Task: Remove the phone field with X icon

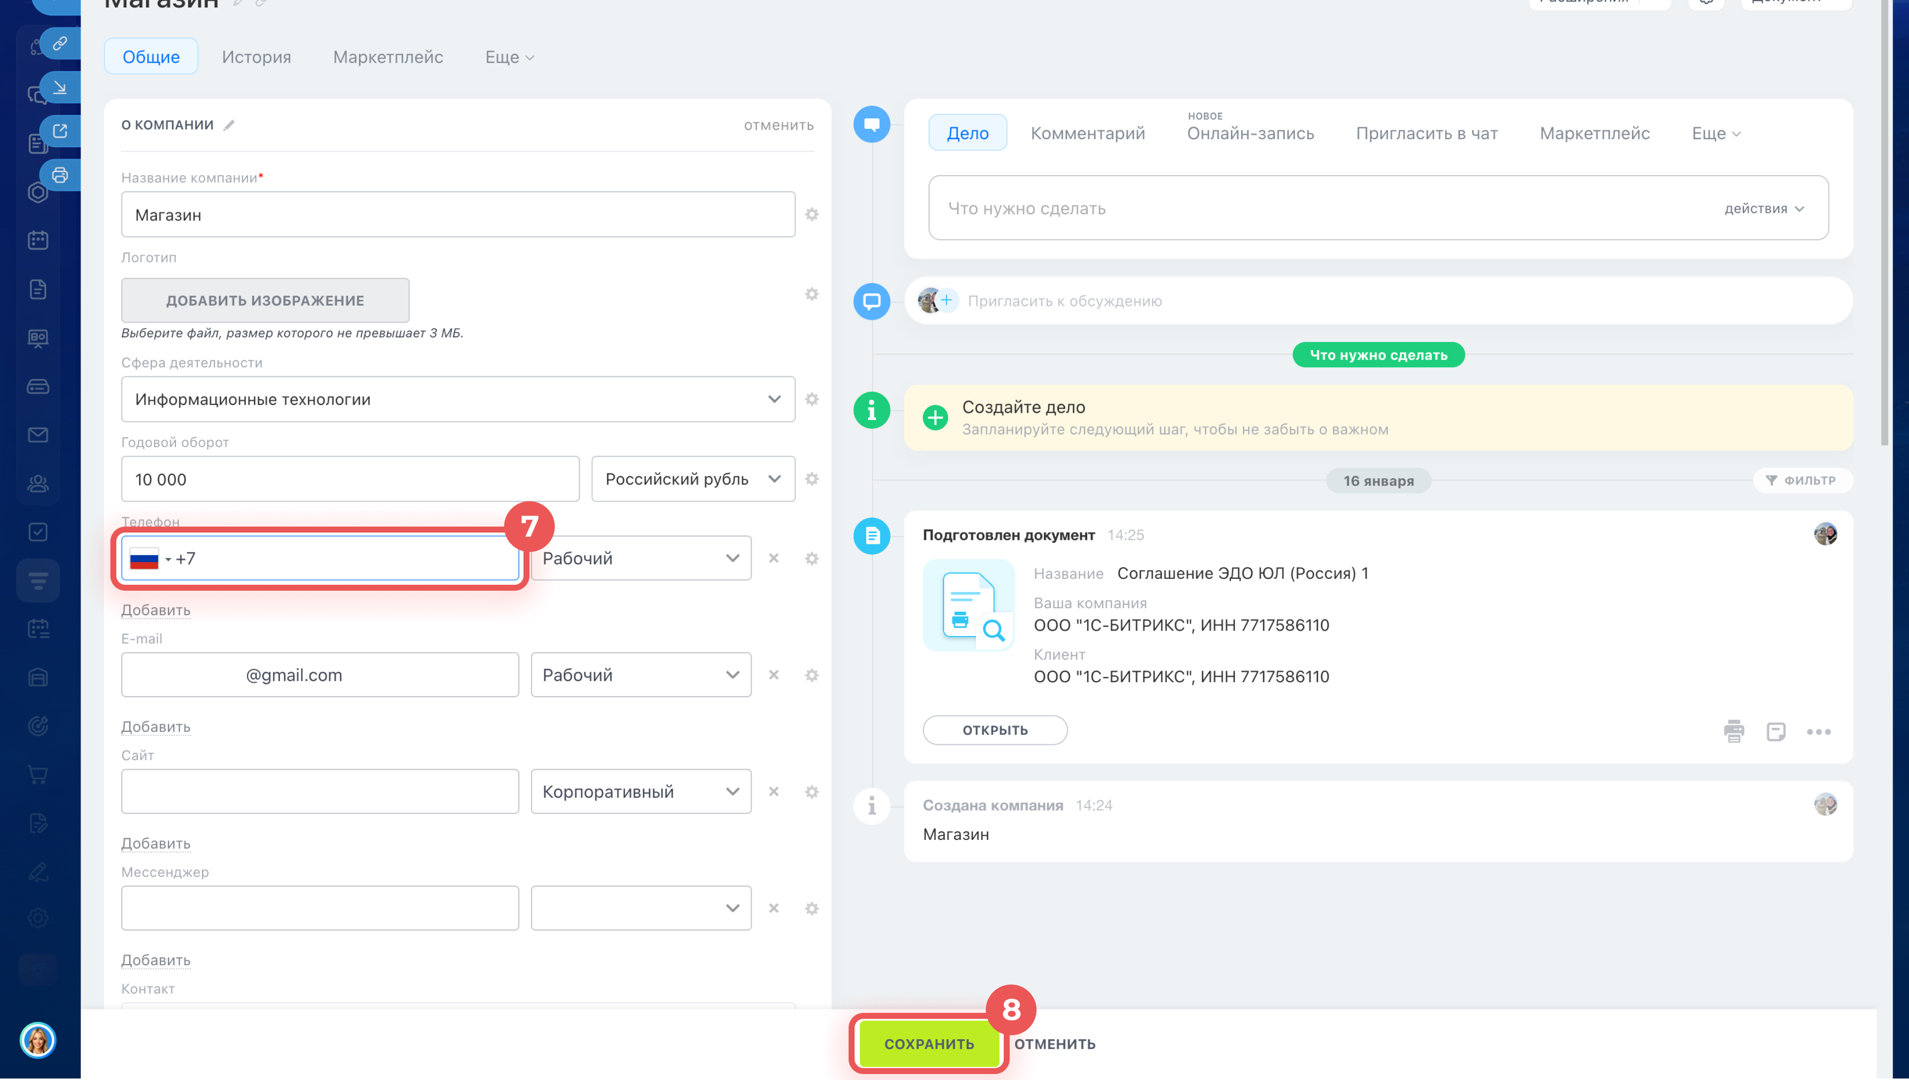Action: tap(773, 558)
